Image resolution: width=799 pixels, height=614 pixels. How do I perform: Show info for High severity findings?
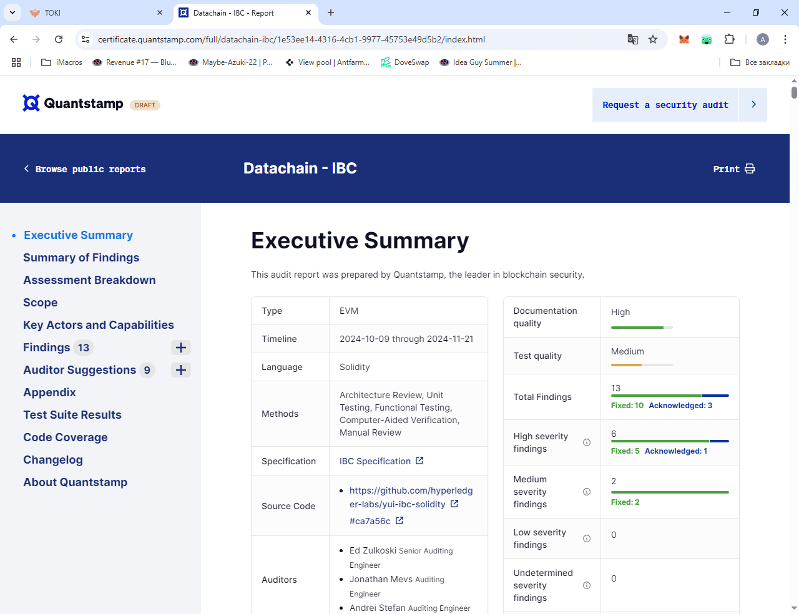pos(587,442)
